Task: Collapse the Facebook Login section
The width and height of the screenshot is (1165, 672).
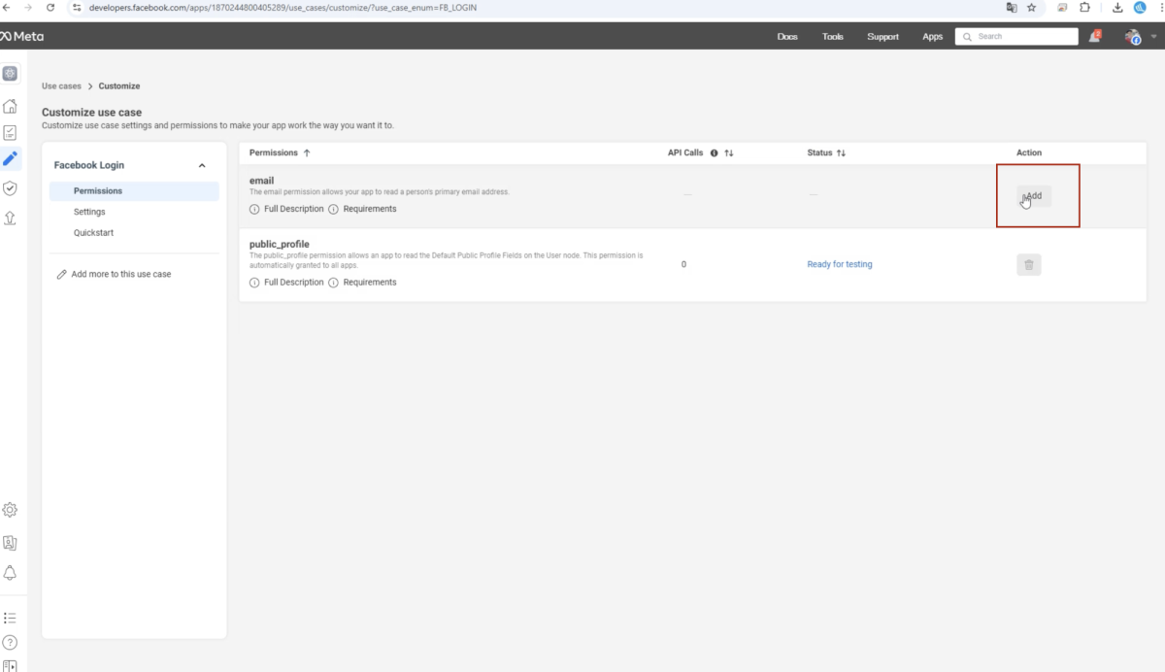Action: (202, 165)
